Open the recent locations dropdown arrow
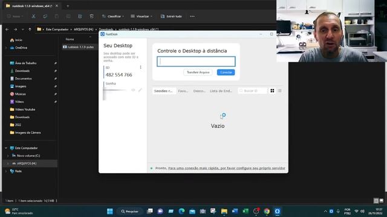 tap(23, 30)
